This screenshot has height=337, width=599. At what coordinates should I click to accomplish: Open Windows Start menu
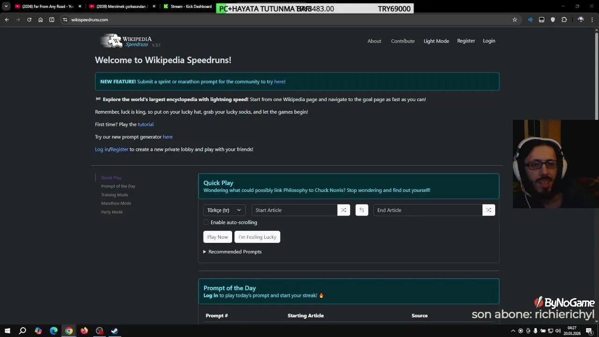point(7,331)
